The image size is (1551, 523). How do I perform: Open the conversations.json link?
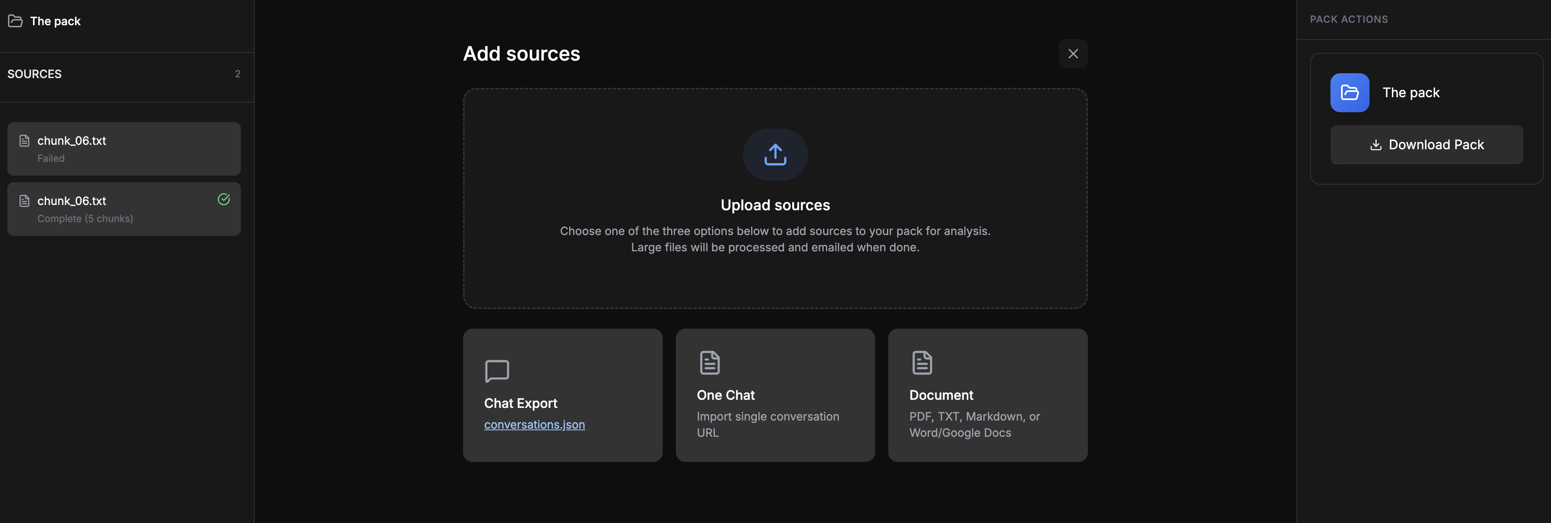534,424
